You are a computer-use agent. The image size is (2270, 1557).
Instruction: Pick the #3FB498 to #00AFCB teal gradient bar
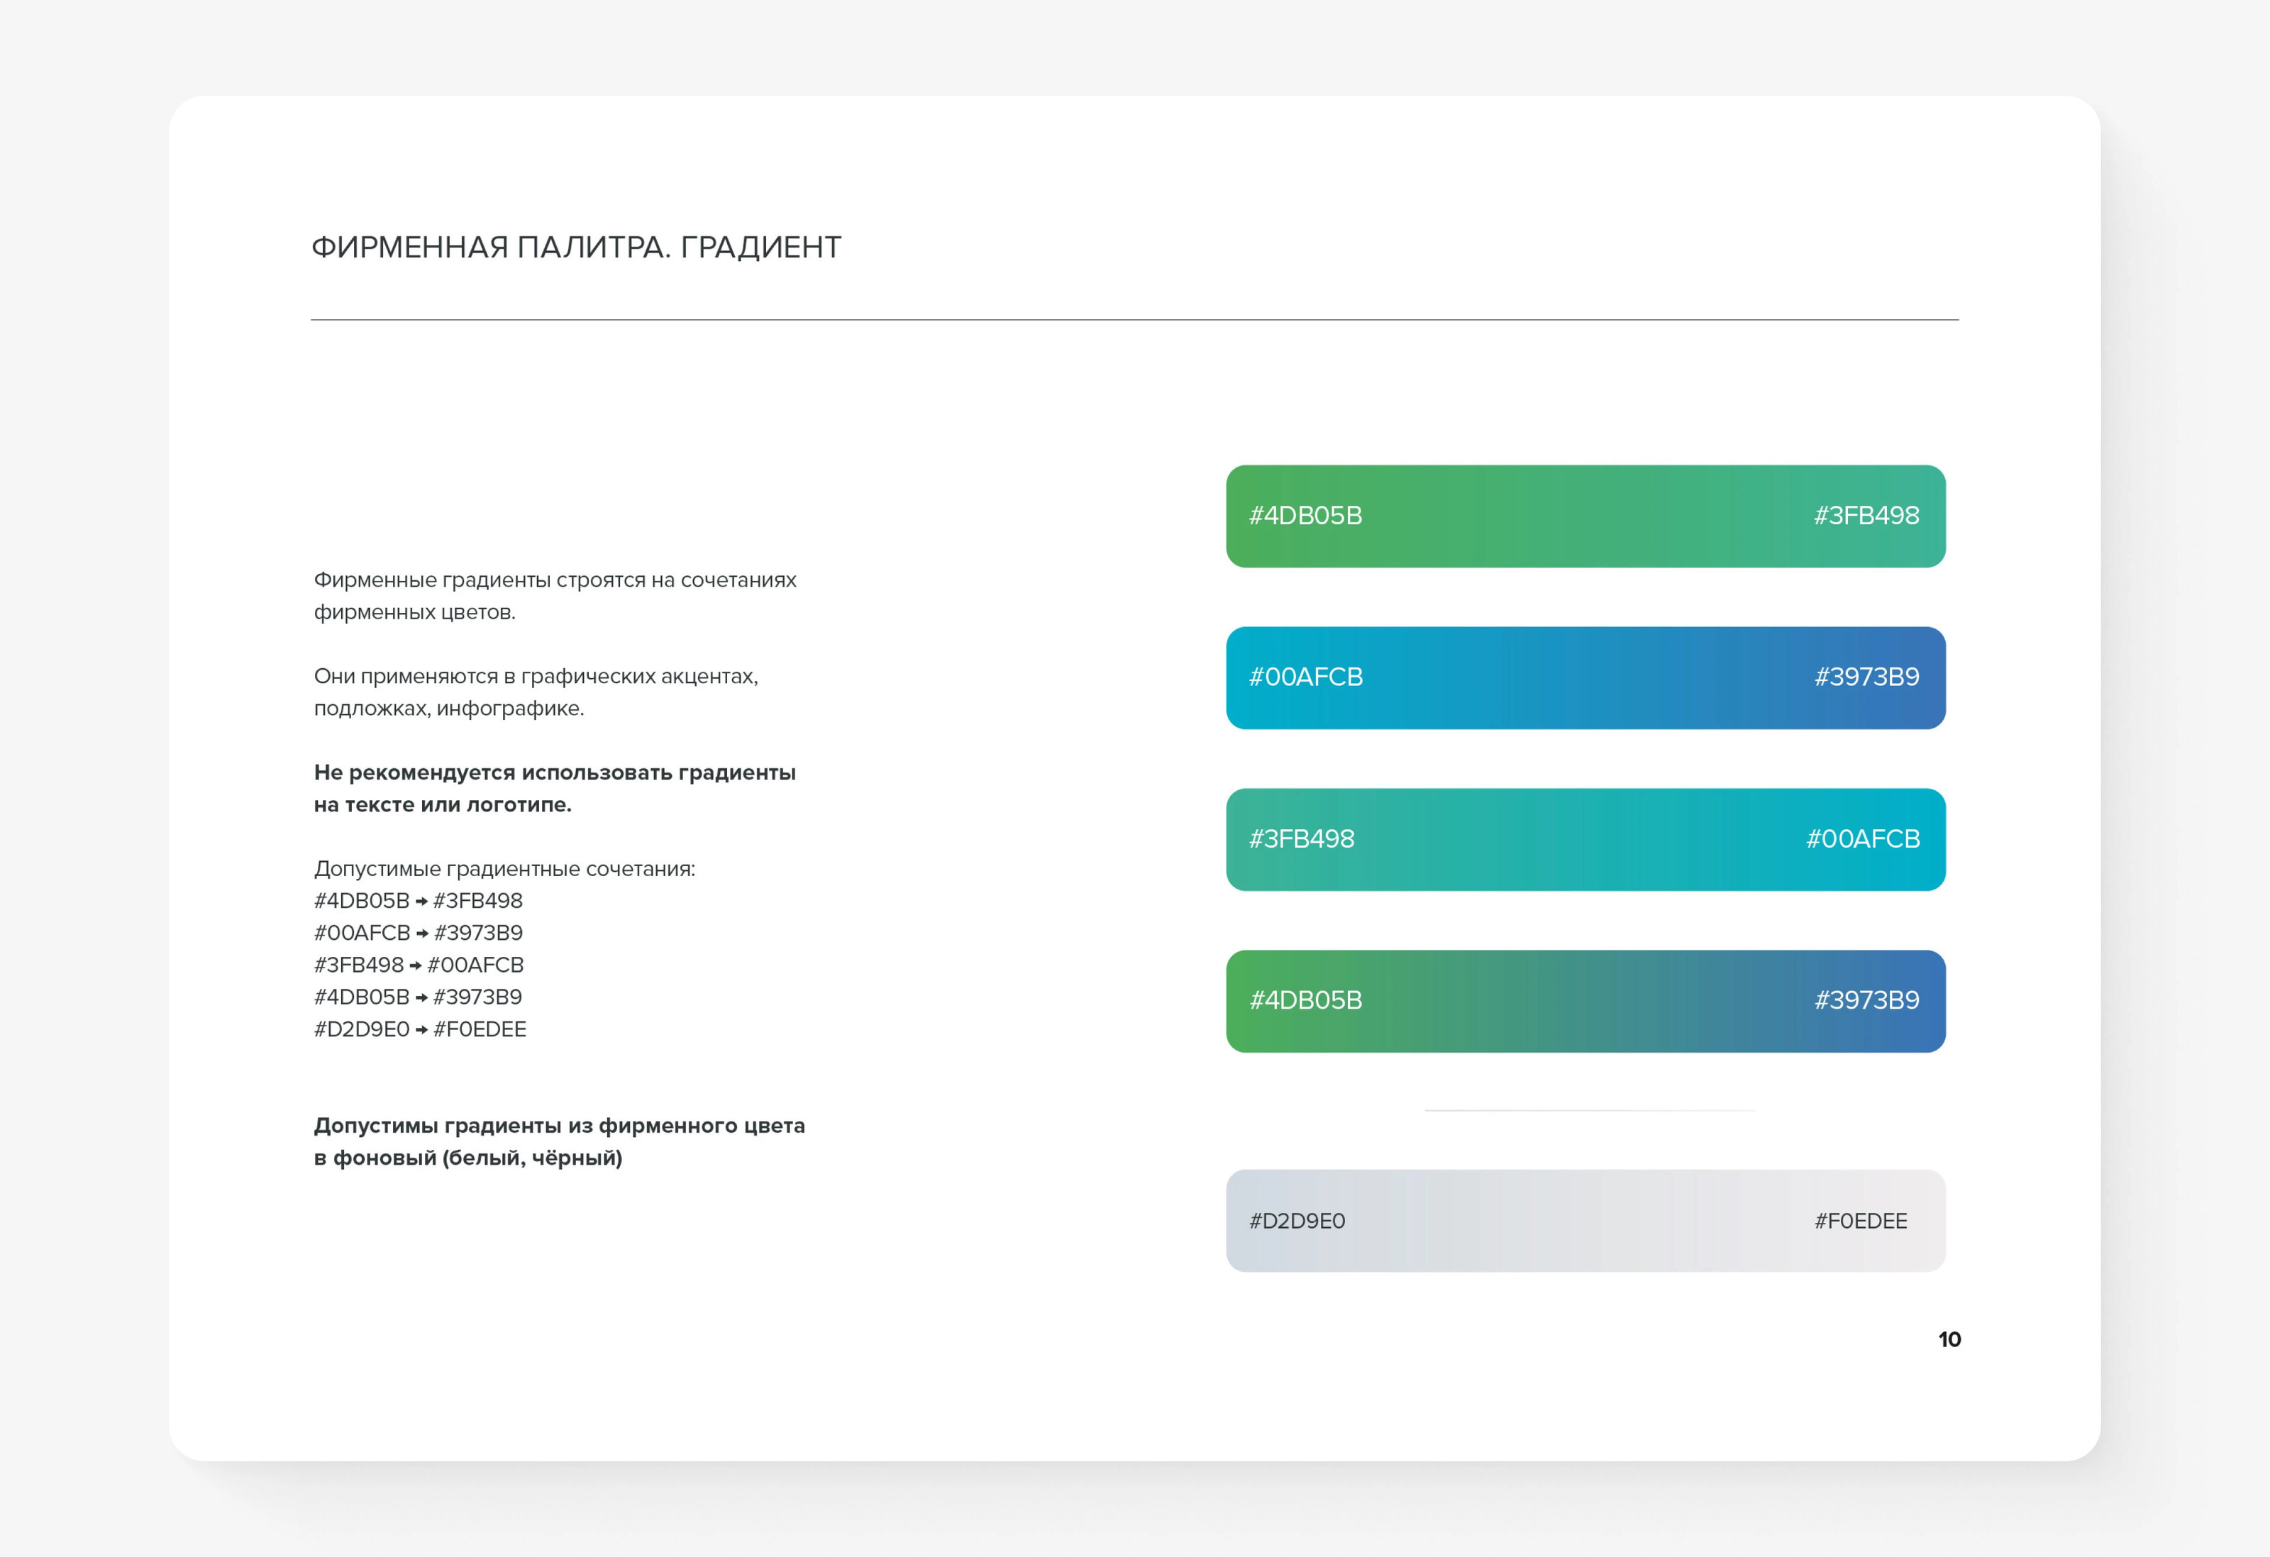click(x=1584, y=839)
